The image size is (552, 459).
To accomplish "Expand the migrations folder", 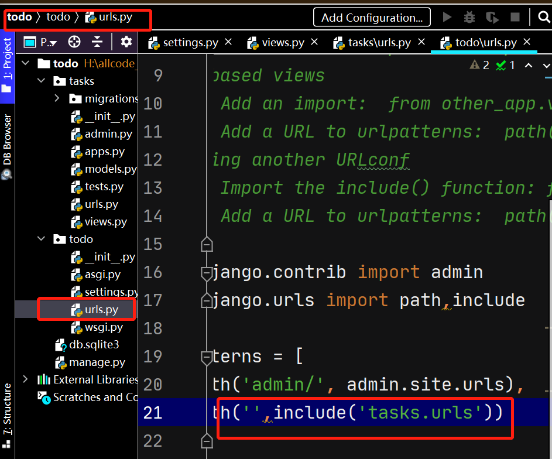I will [57, 98].
